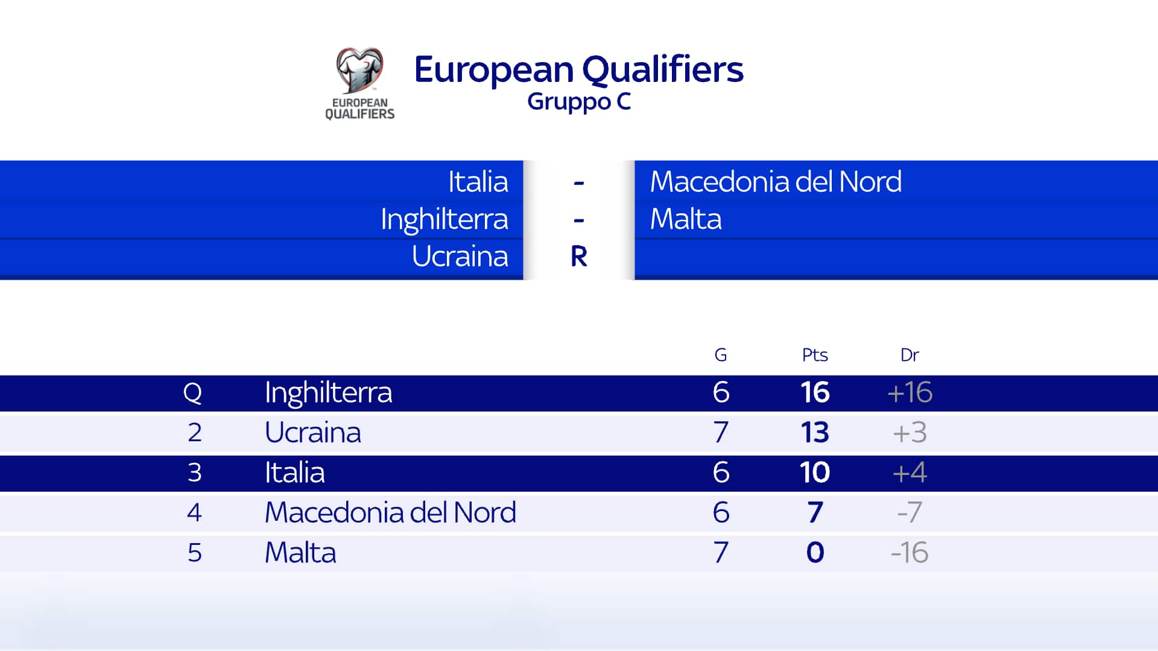Click Italia in the fixtures list
The height and width of the screenshot is (651, 1158).
click(x=478, y=181)
